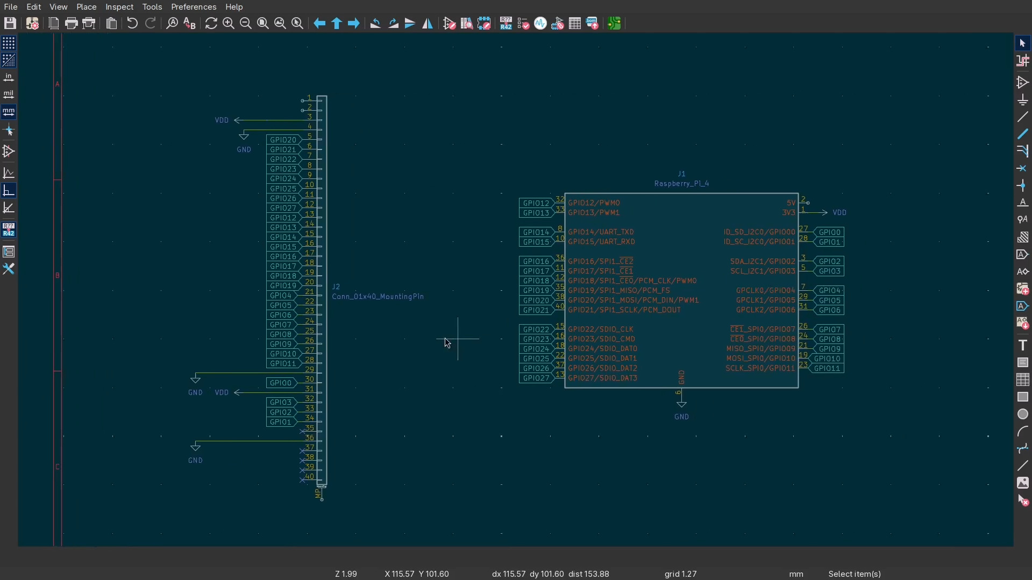Switch units to inches
The image size is (1032, 580).
tap(9, 78)
